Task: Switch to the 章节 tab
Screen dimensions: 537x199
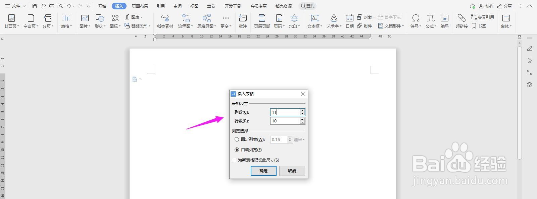Action: coord(211,6)
